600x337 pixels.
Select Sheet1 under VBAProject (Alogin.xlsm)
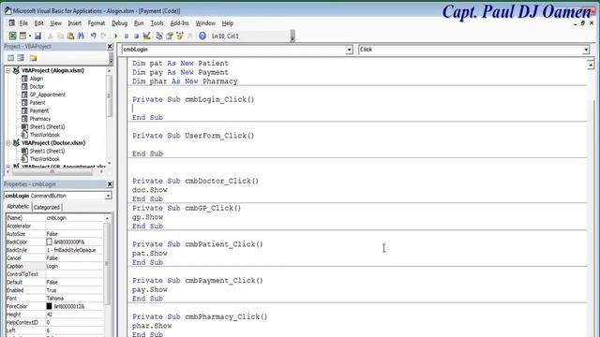(x=47, y=127)
